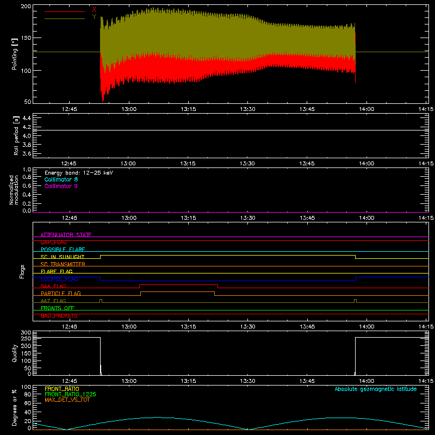Click the SAA_FLAG label

pyautogui.click(x=53, y=286)
